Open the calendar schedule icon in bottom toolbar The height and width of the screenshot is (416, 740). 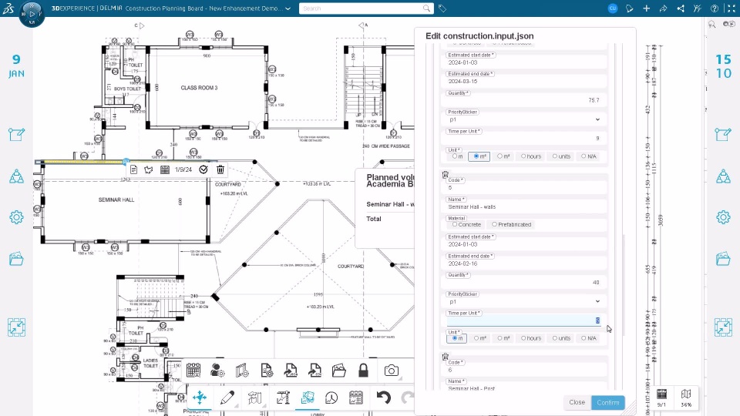pyautogui.click(x=193, y=371)
